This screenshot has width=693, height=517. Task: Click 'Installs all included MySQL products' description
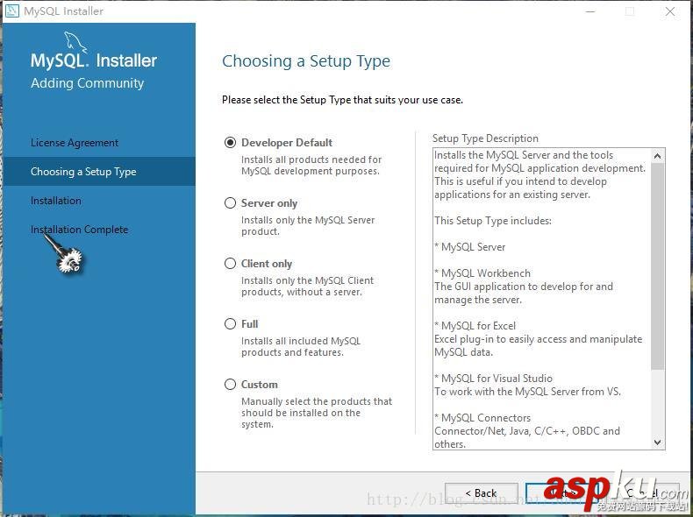[301, 347]
